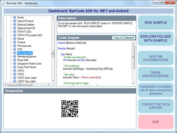The image size is (177, 133).
Task: Click PURCHASE A LICENSE button
Action: (156, 90)
